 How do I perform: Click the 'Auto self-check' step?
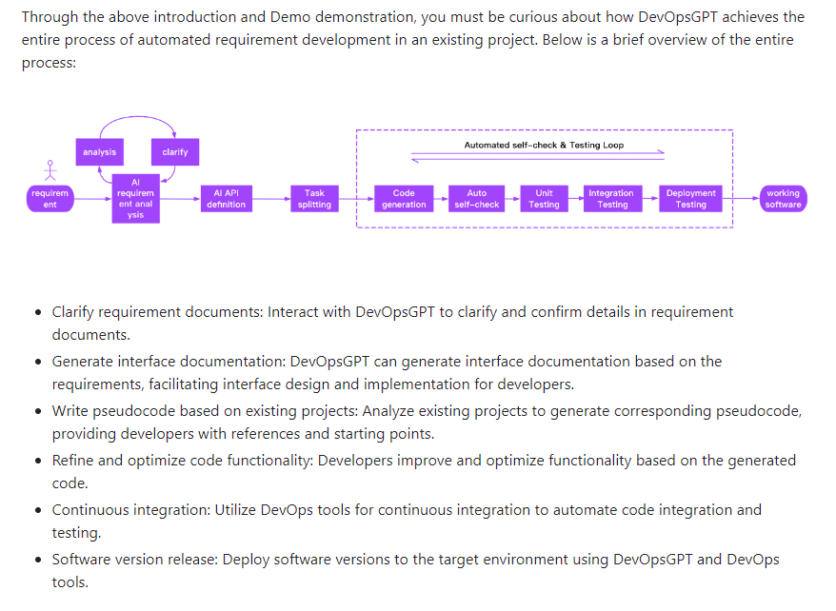point(477,199)
